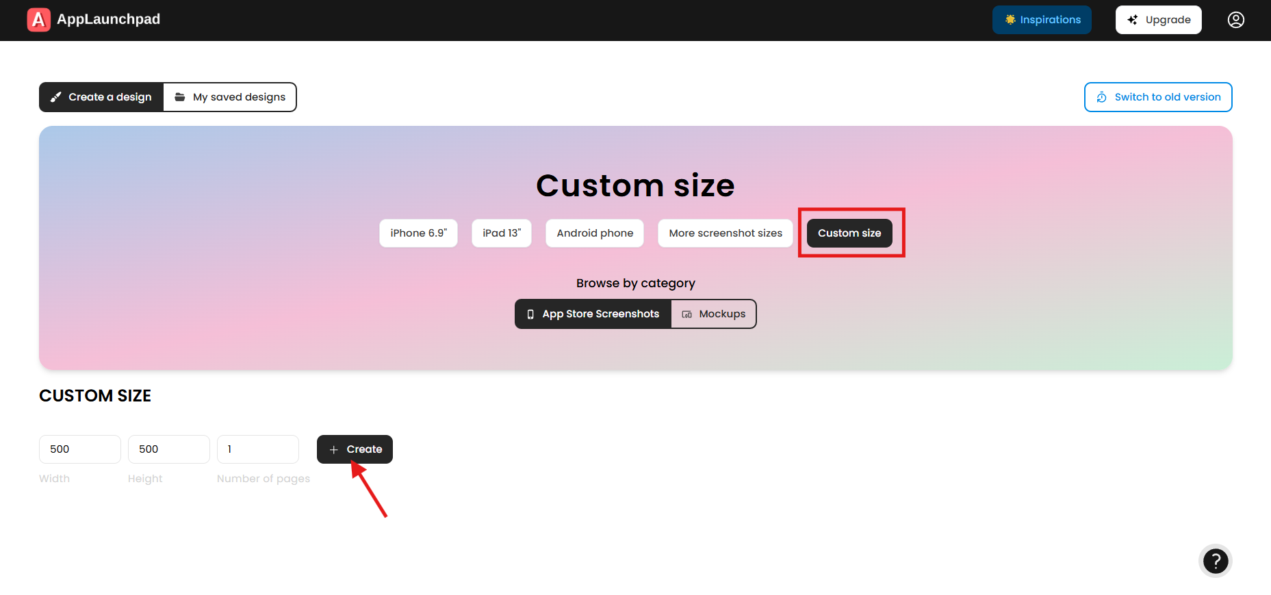The image size is (1271, 595).
Task: Focus the Number of pages field
Action: tap(258, 449)
